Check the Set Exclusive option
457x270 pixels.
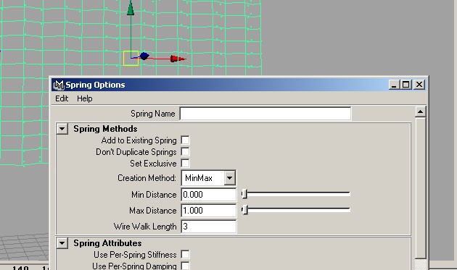point(185,163)
